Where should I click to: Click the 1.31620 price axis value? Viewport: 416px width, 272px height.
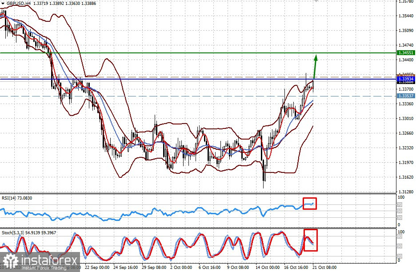point(406,177)
